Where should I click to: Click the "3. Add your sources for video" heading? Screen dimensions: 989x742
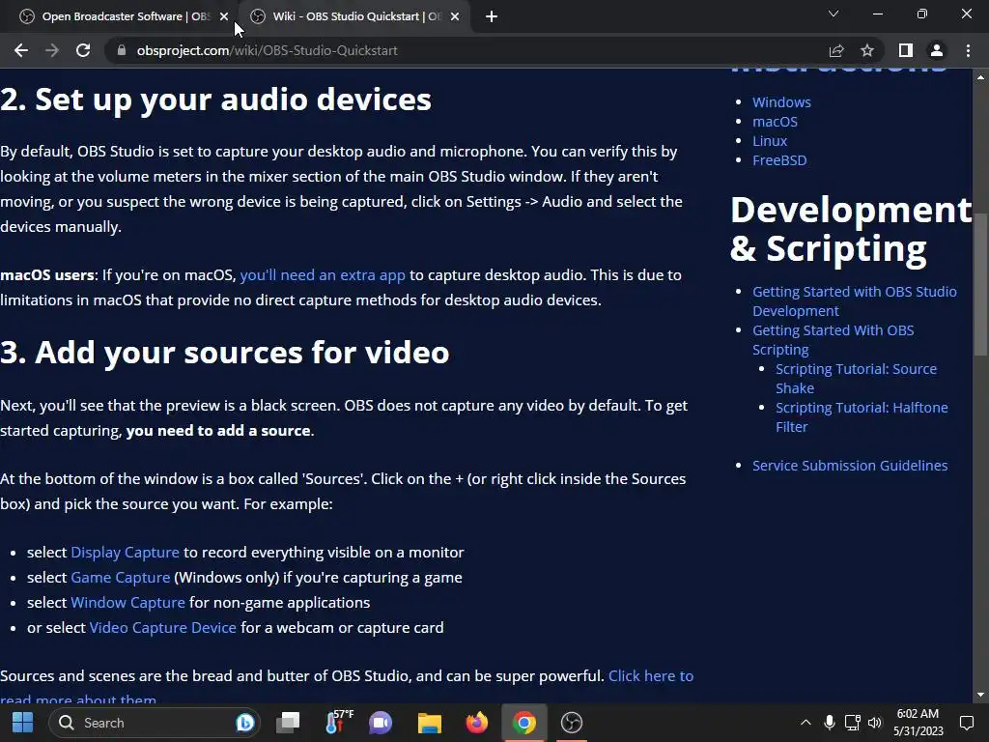(x=224, y=352)
